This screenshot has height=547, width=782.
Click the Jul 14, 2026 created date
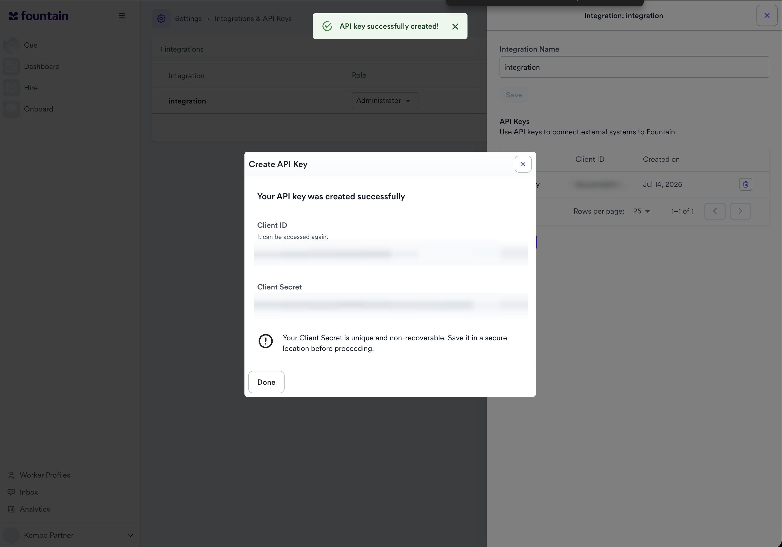click(x=662, y=184)
